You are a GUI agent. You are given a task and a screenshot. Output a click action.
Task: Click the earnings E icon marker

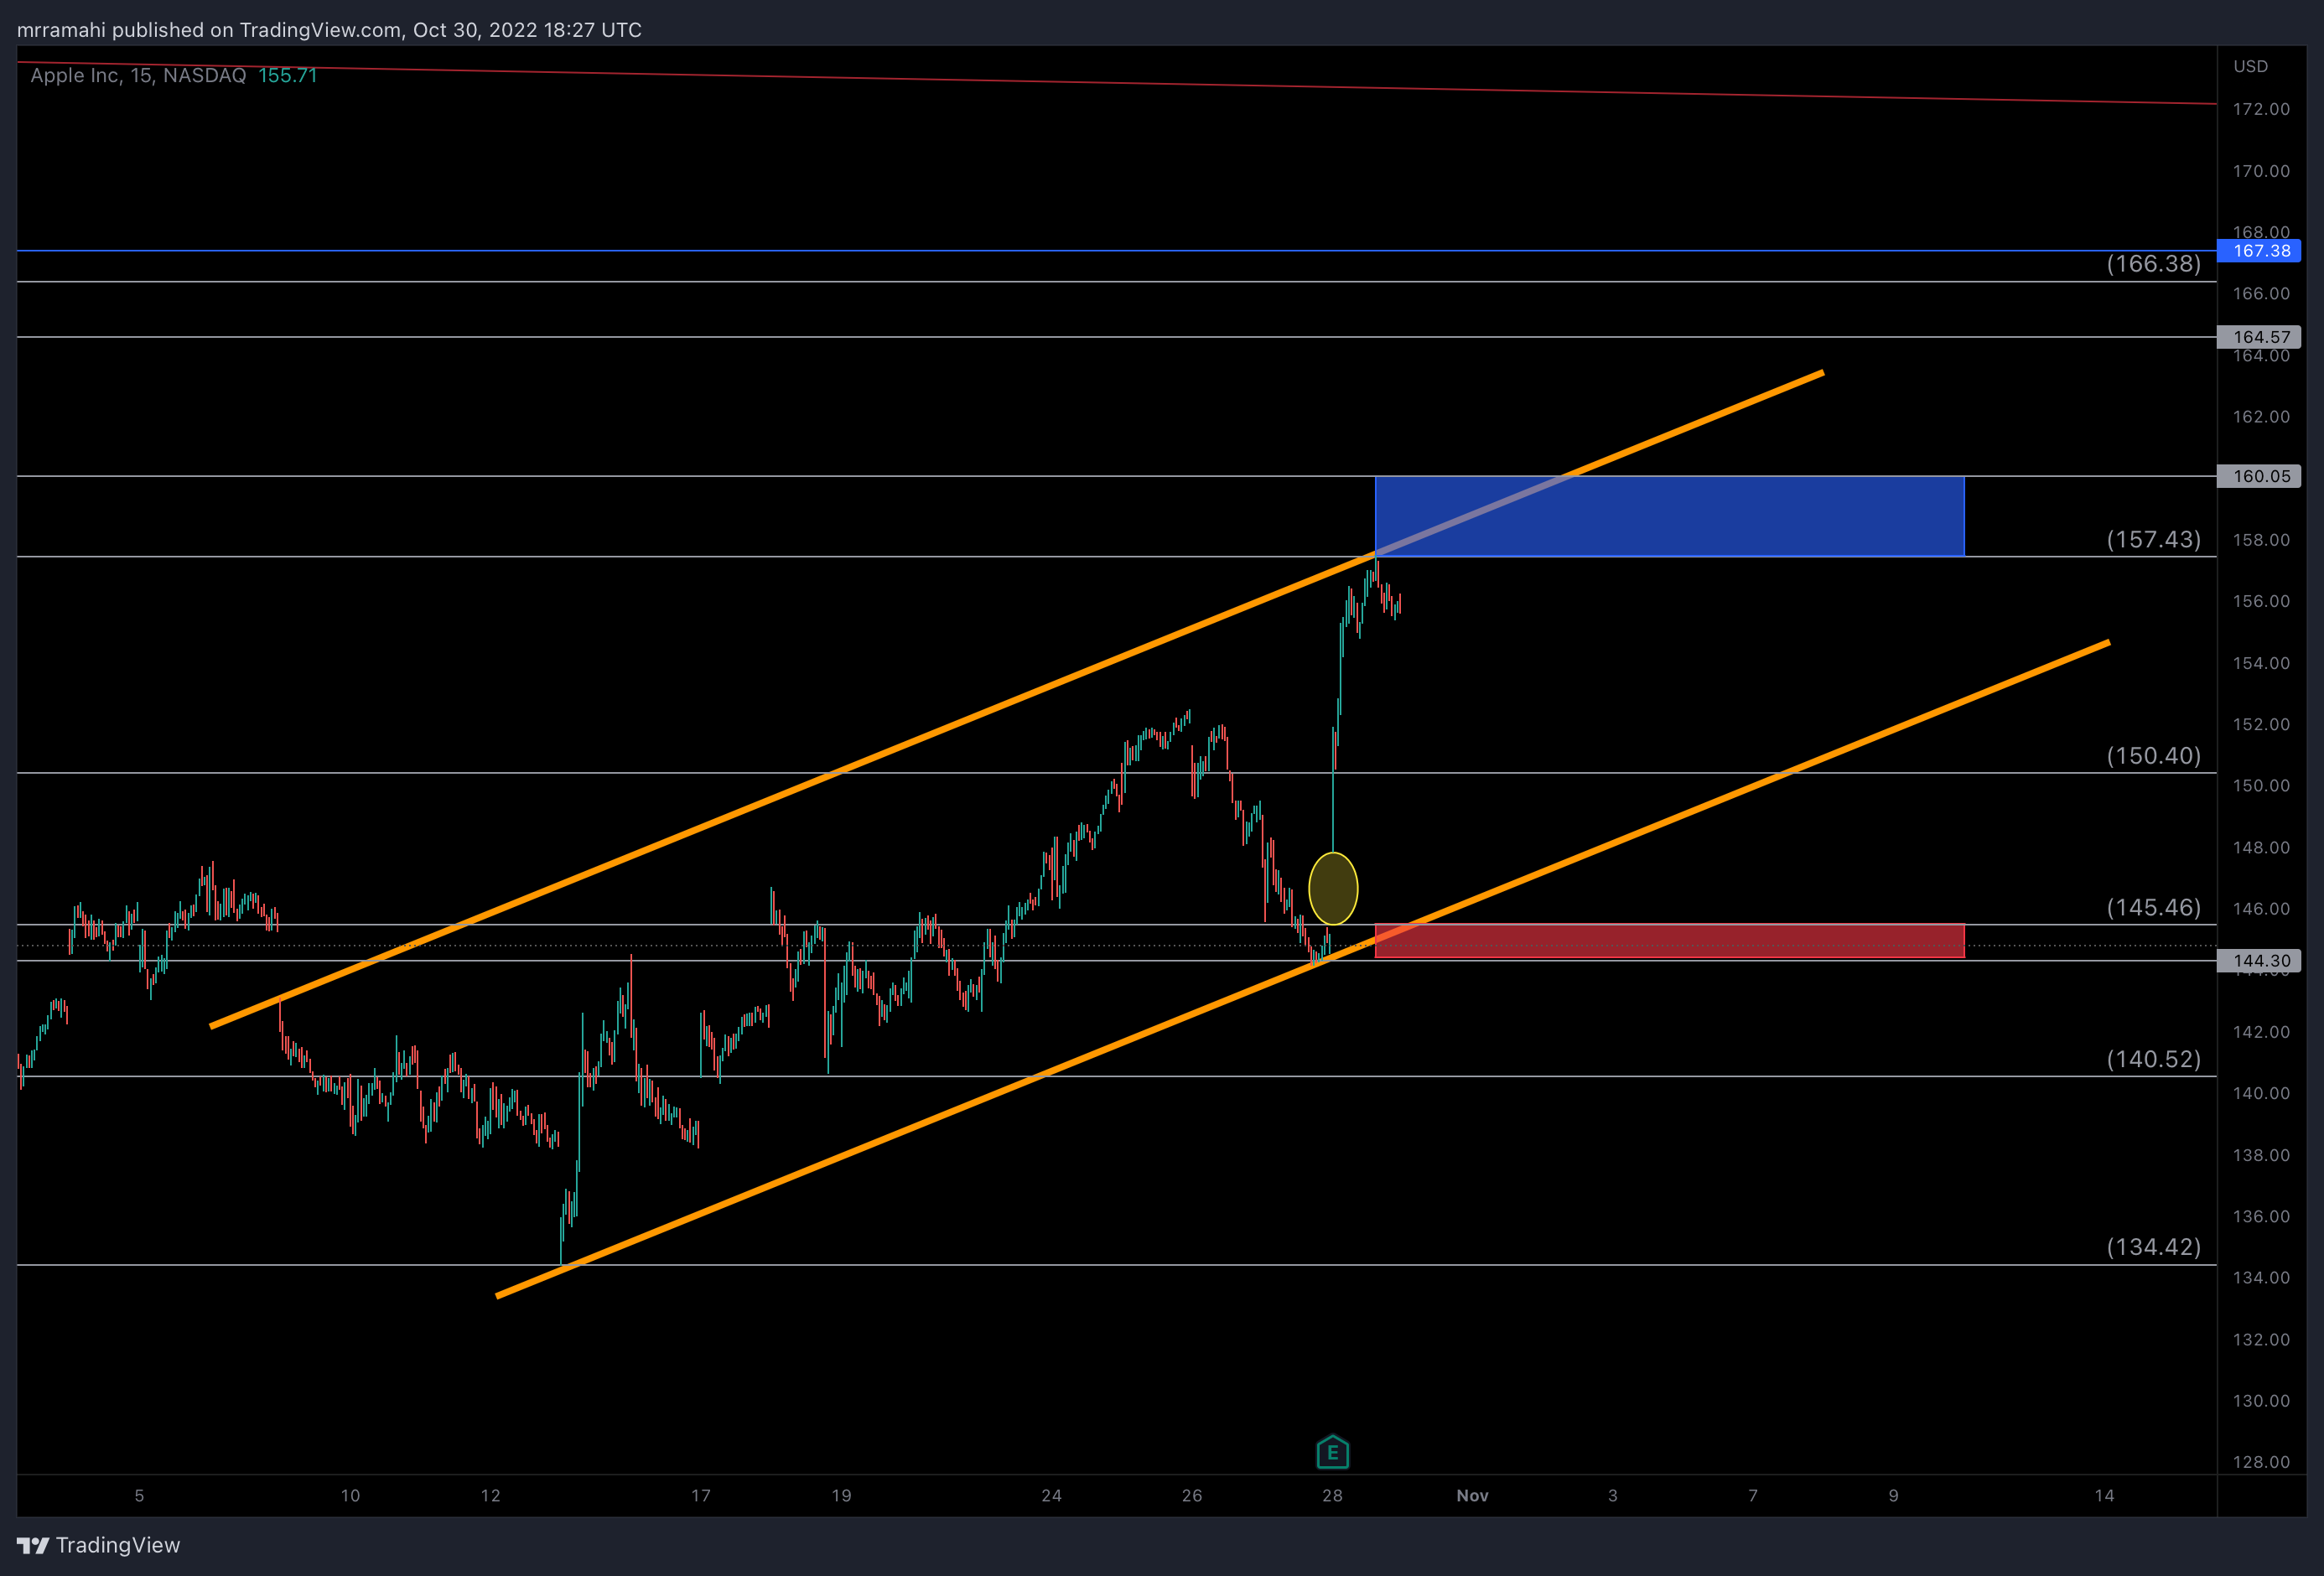[1332, 1452]
